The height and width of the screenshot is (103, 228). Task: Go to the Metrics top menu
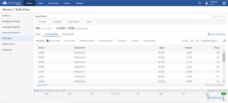coord(67,3)
